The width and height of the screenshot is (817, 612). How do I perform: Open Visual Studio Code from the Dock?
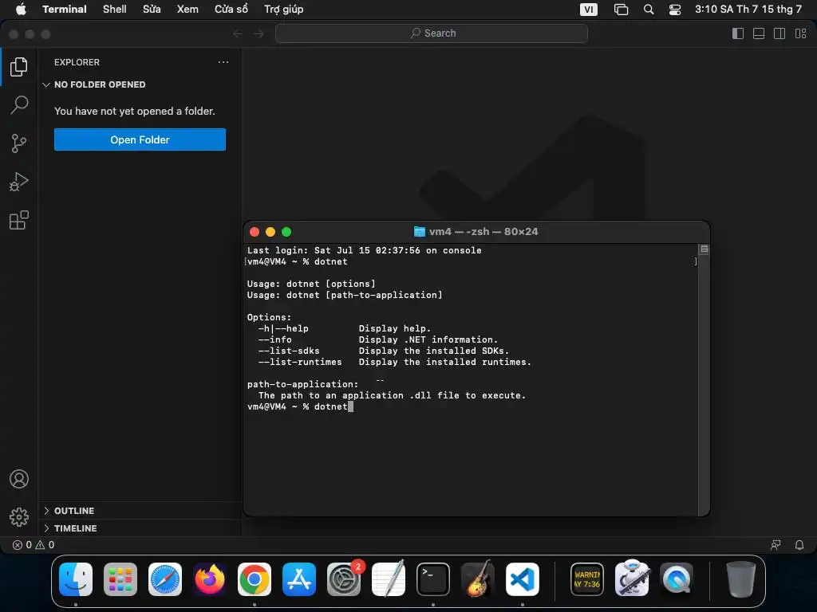coord(522,579)
